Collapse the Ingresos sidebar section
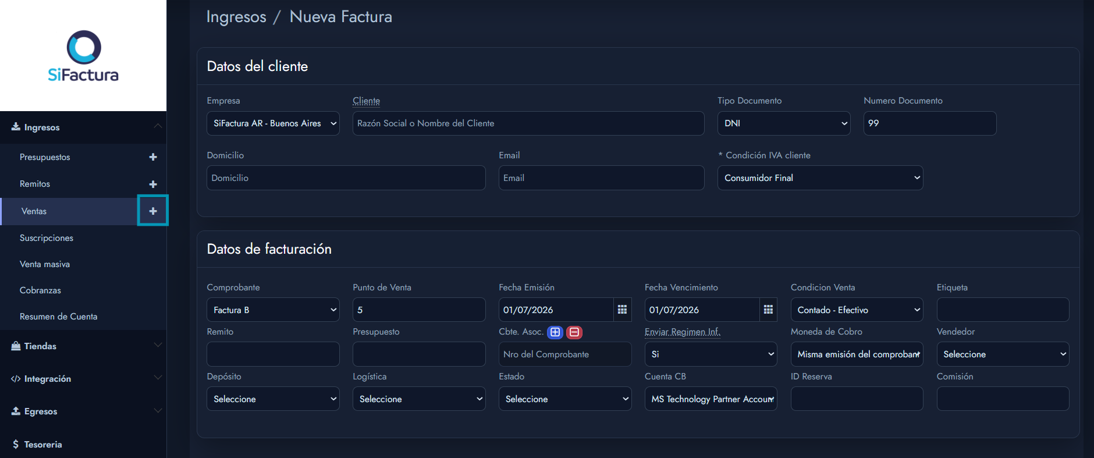The image size is (1094, 458). [x=83, y=127]
